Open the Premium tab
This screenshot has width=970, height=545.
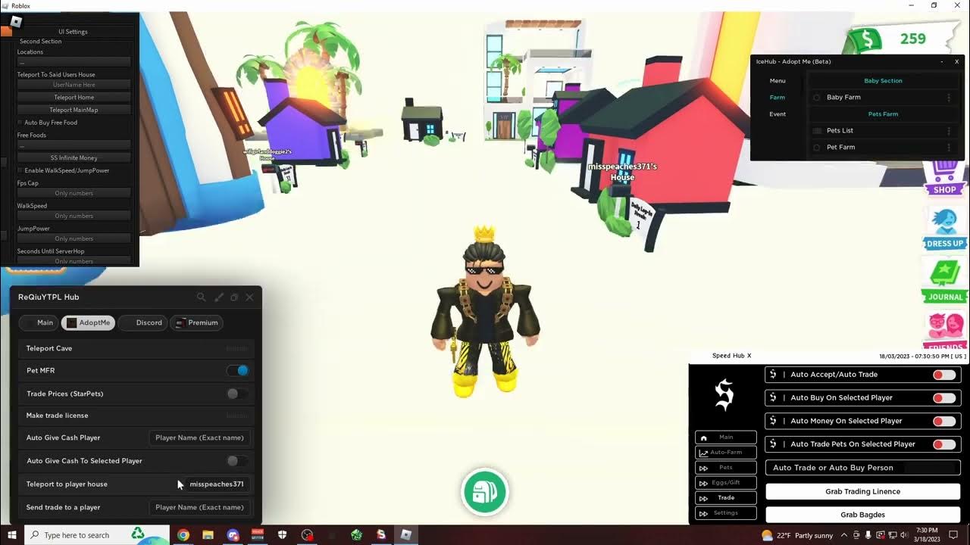[x=197, y=323]
